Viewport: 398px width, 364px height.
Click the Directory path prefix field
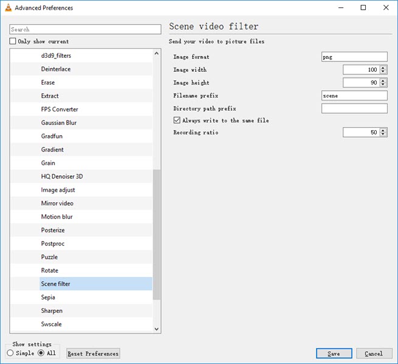pos(354,108)
